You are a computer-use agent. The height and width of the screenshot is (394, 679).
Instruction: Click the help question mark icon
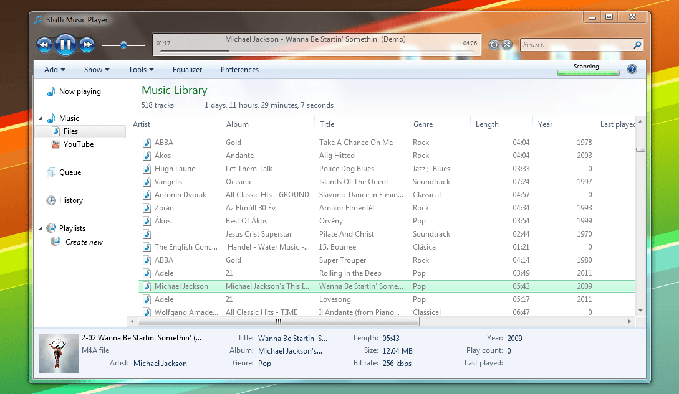pyautogui.click(x=632, y=69)
